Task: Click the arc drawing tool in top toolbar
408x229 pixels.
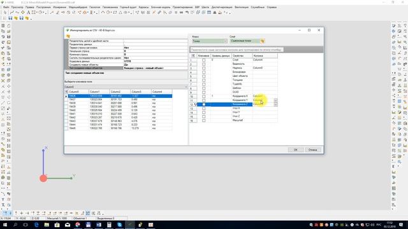Action: [103, 13]
